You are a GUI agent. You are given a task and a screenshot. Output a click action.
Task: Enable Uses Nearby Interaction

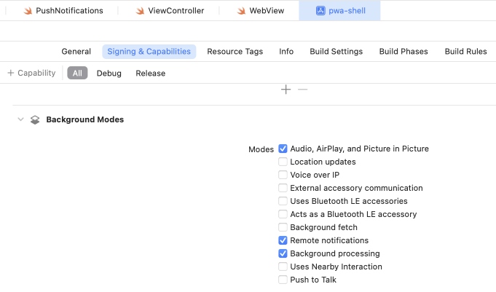coord(283,267)
